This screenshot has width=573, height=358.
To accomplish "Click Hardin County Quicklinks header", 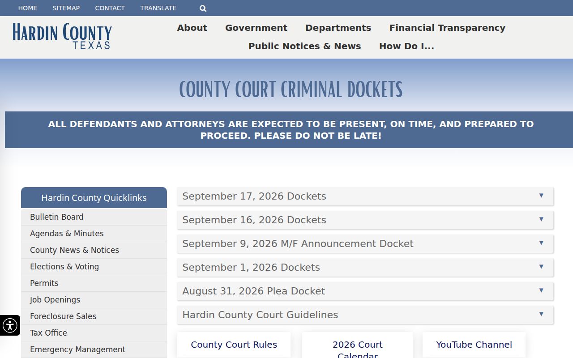I will [x=94, y=198].
